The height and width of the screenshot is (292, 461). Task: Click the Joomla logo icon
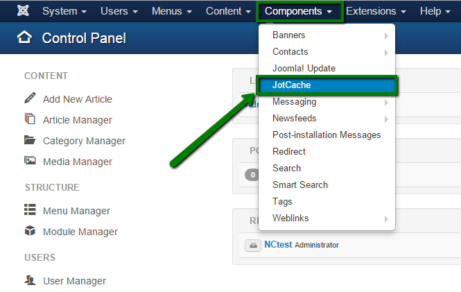click(23, 11)
